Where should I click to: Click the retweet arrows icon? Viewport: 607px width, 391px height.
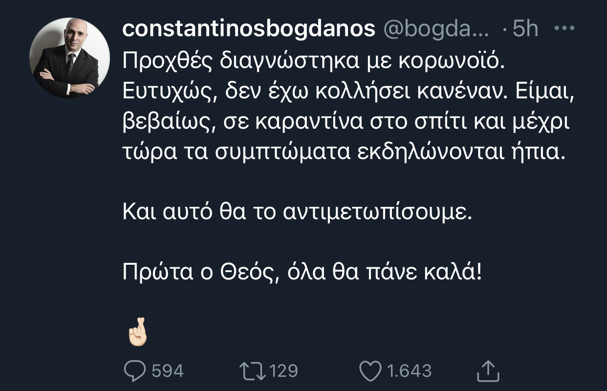coord(253,370)
